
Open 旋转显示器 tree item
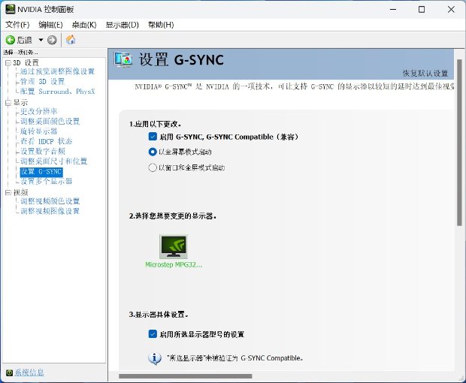[x=38, y=131]
